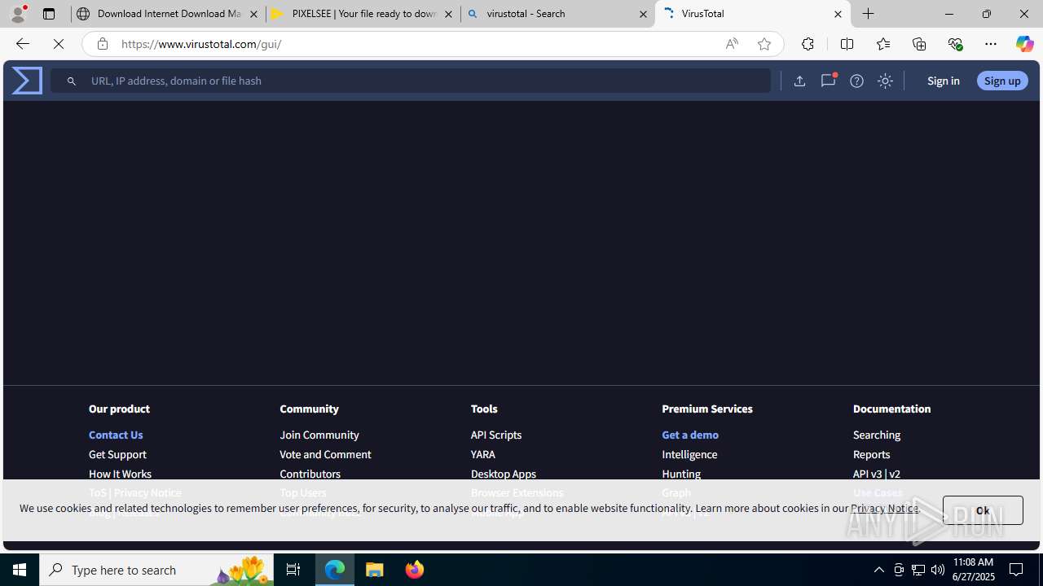Go back with the browser back arrow
The height and width of the screenshot is (586, 1043).
click(x=22, y=44)
